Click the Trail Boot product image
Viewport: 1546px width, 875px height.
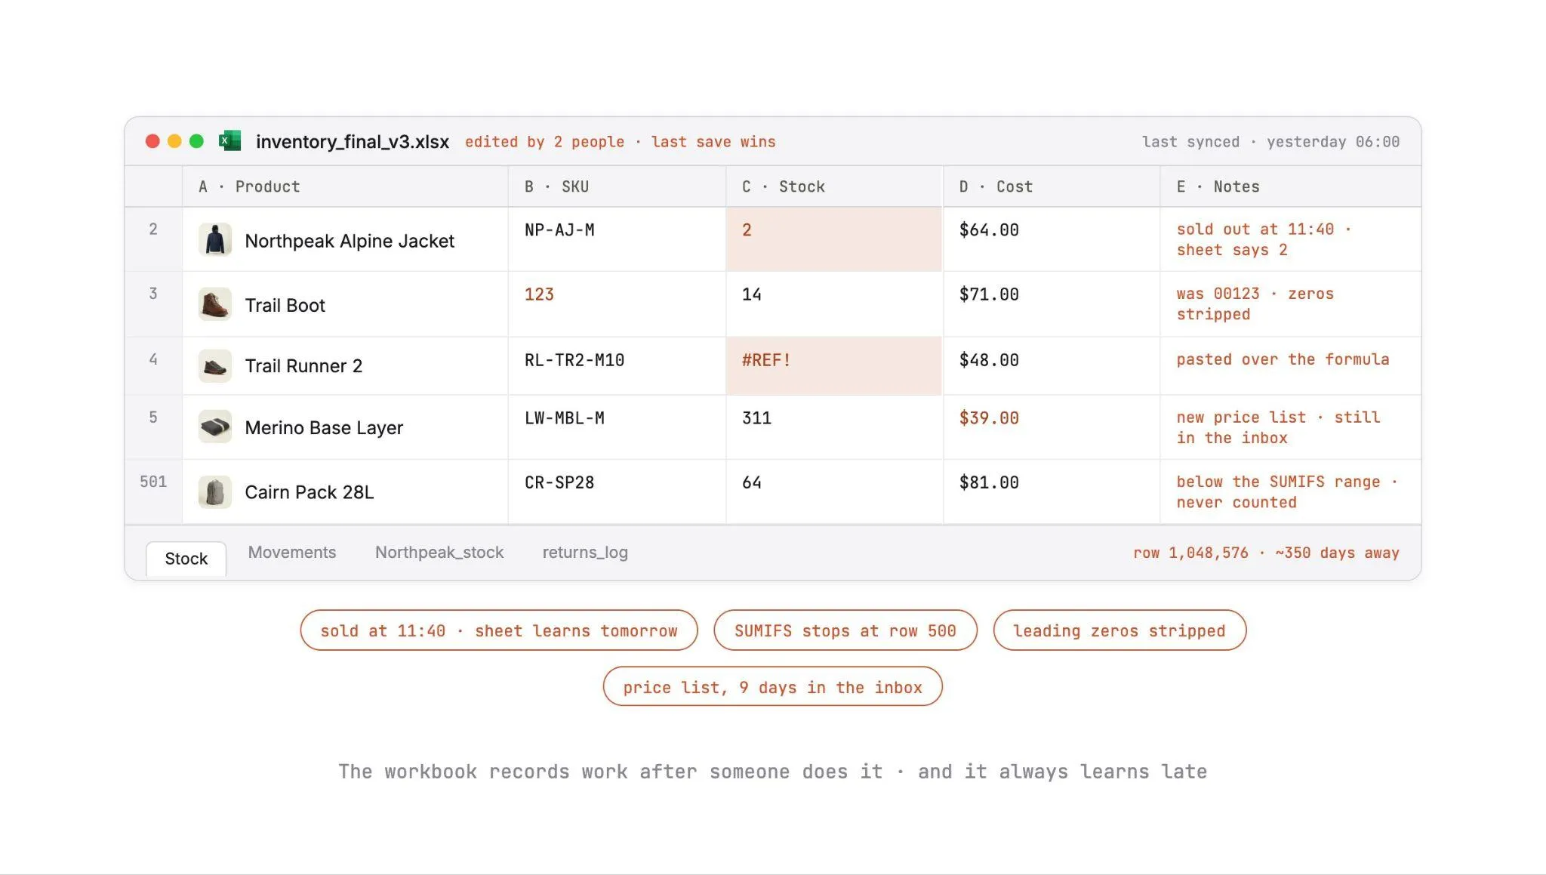215,304
